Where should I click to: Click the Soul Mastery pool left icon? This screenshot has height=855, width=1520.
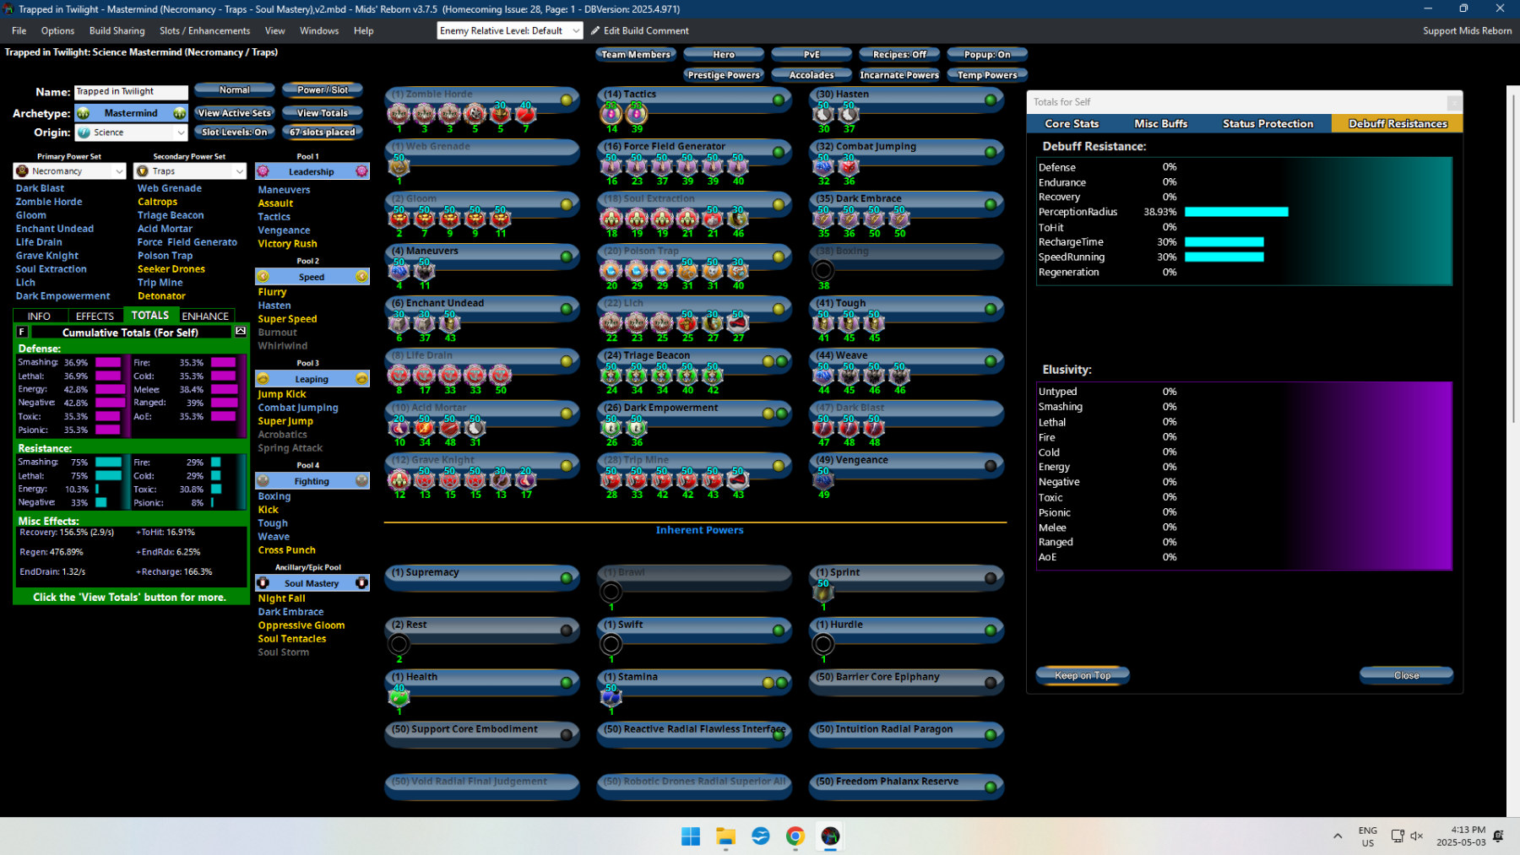[x=263, y=583]
